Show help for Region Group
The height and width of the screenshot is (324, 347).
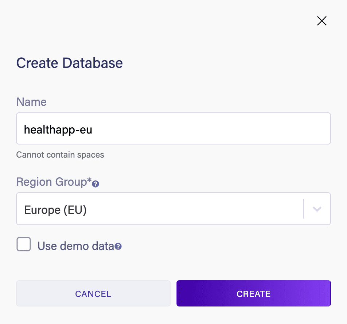tap(96, 184)
